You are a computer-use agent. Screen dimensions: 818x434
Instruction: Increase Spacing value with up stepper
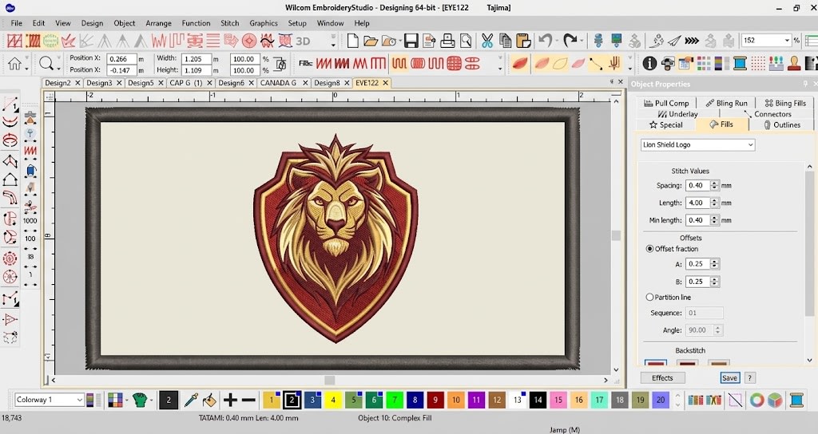point(715,183)
